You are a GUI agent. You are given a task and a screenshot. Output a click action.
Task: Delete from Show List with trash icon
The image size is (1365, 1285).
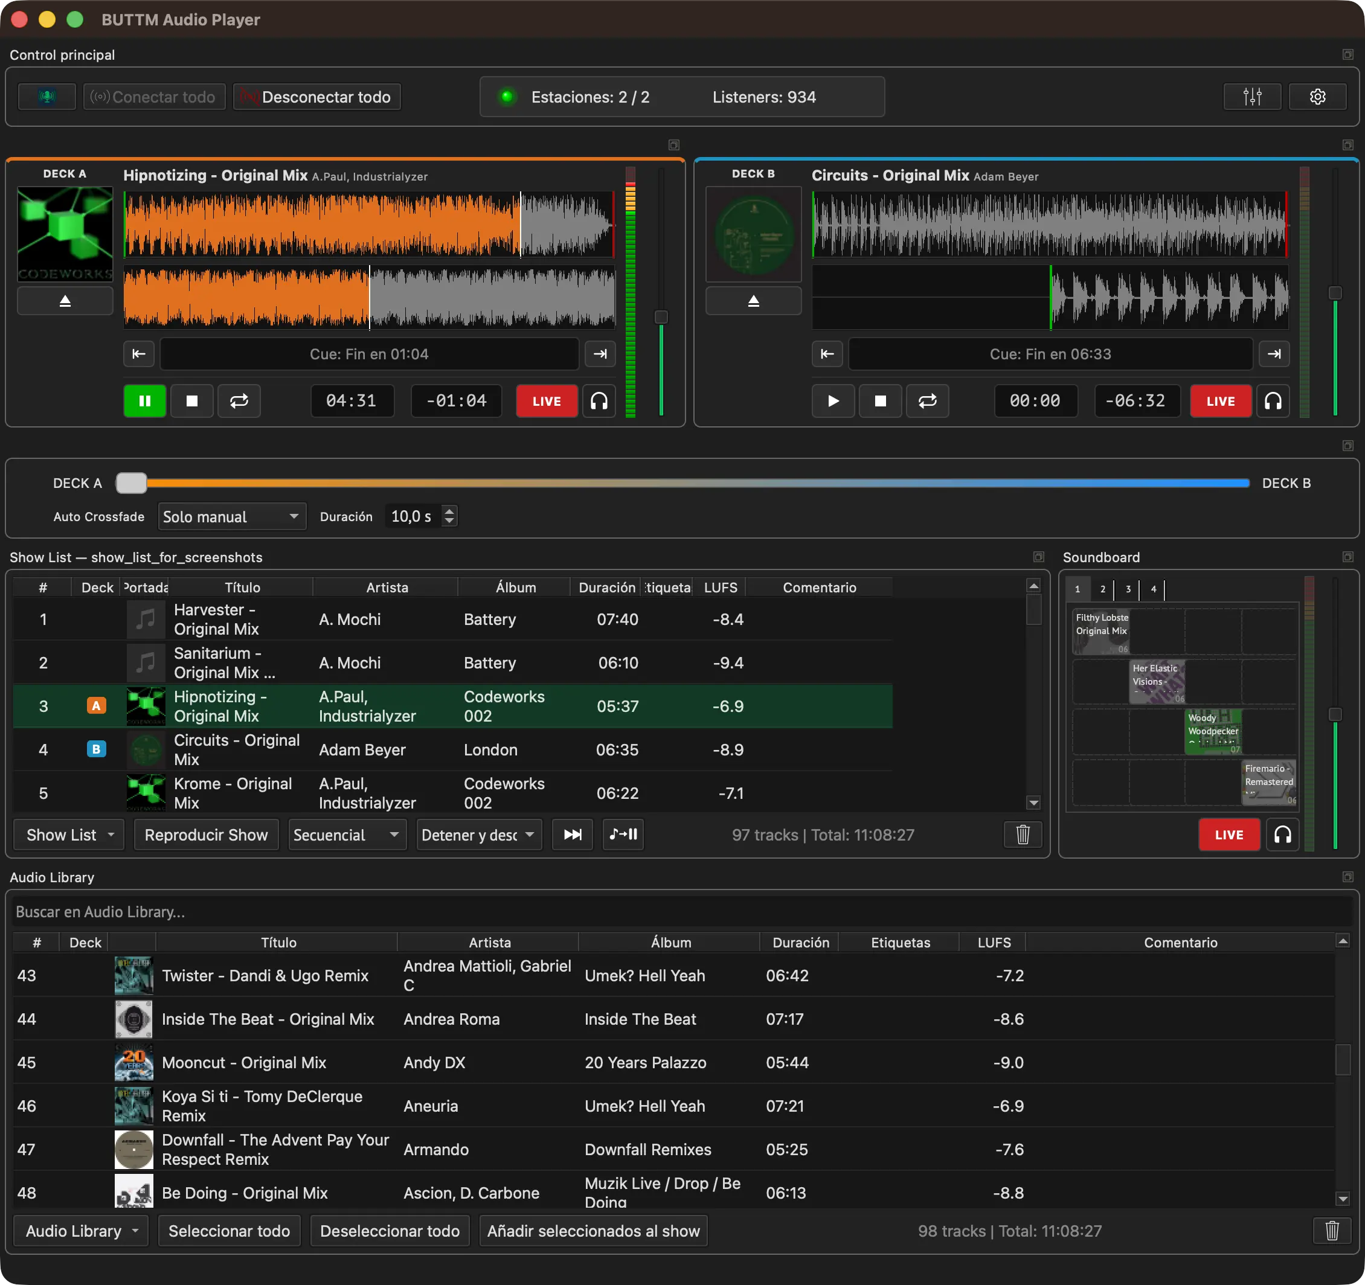point(1023,835)
